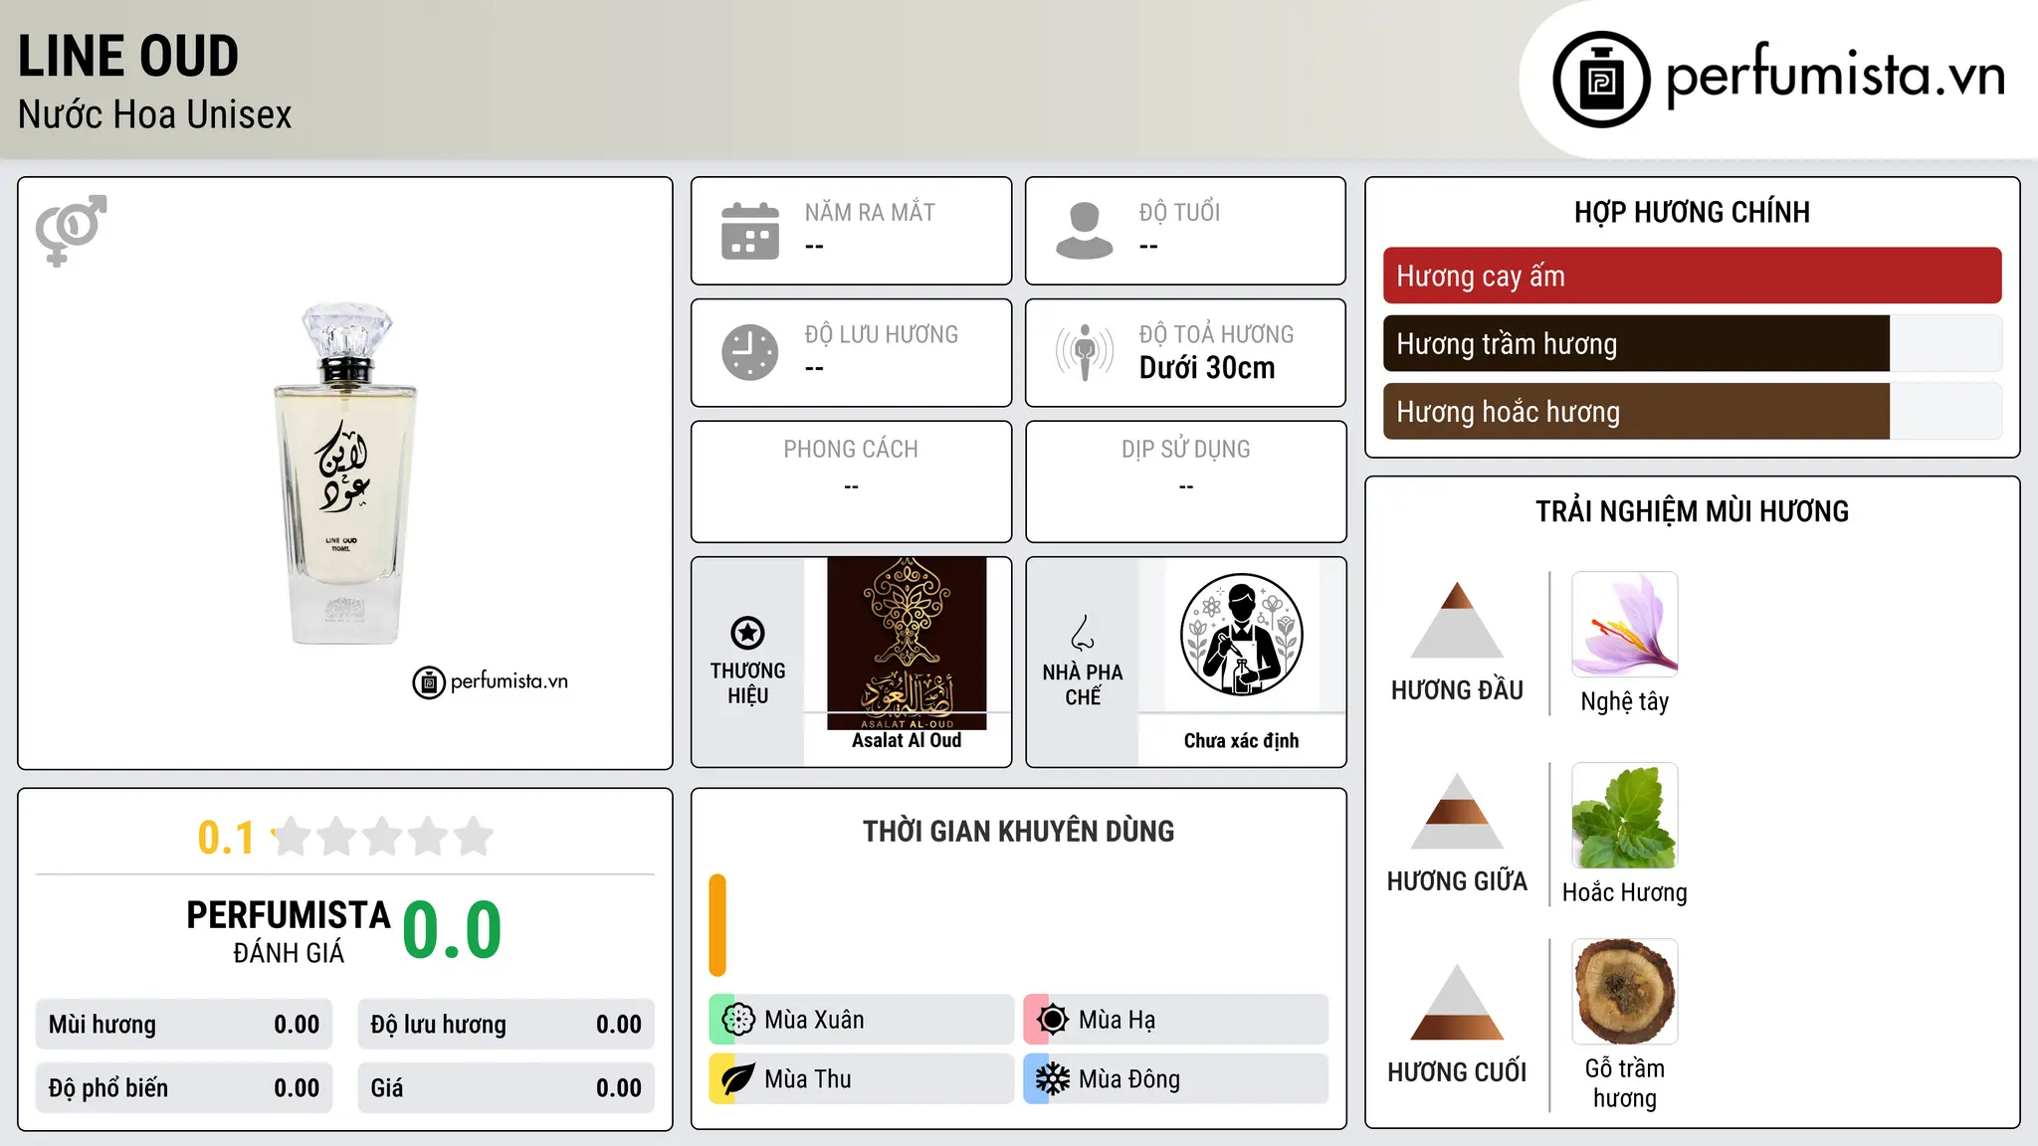This screenshot has height=1146, width=2038.
Task: Click the Hương giữa pyramid icon
Action: (1457, 811)
